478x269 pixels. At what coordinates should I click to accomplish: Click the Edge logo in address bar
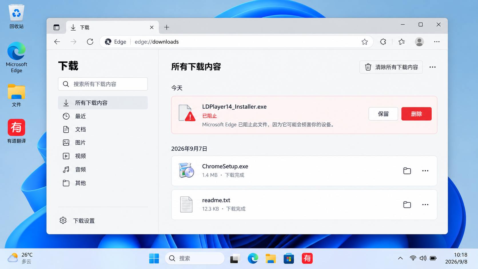tap(108, 42)
